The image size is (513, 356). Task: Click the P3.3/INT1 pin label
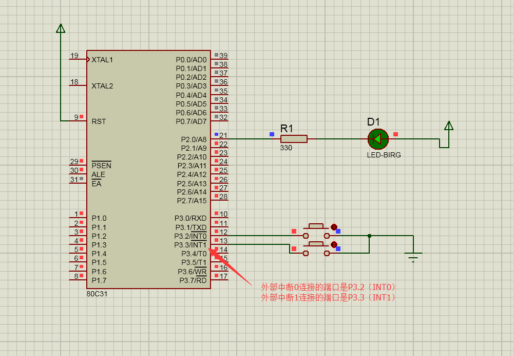click(191, 245)
